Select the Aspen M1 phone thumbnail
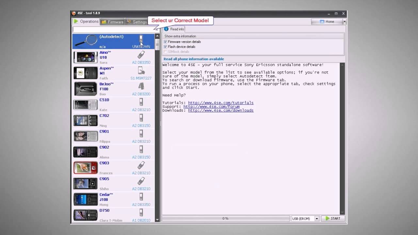The image size is (418, 235). point(86,73)
